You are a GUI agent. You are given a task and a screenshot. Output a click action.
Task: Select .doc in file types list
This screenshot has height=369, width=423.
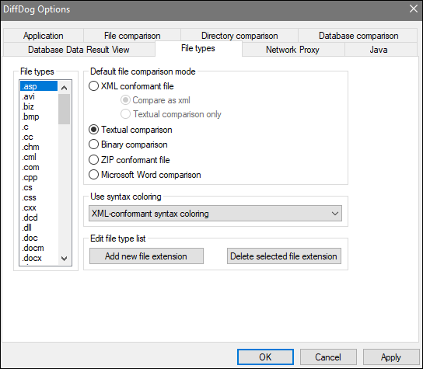click(39, 238)
